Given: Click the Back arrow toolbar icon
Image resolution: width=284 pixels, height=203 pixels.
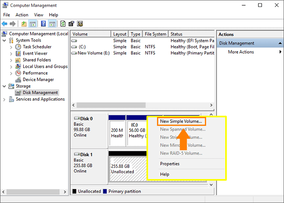Looking at the screenshot, I should click(x=4, y=24).
